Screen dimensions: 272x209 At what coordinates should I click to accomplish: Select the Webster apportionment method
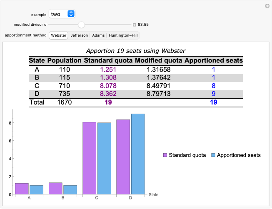pos(58,35)
